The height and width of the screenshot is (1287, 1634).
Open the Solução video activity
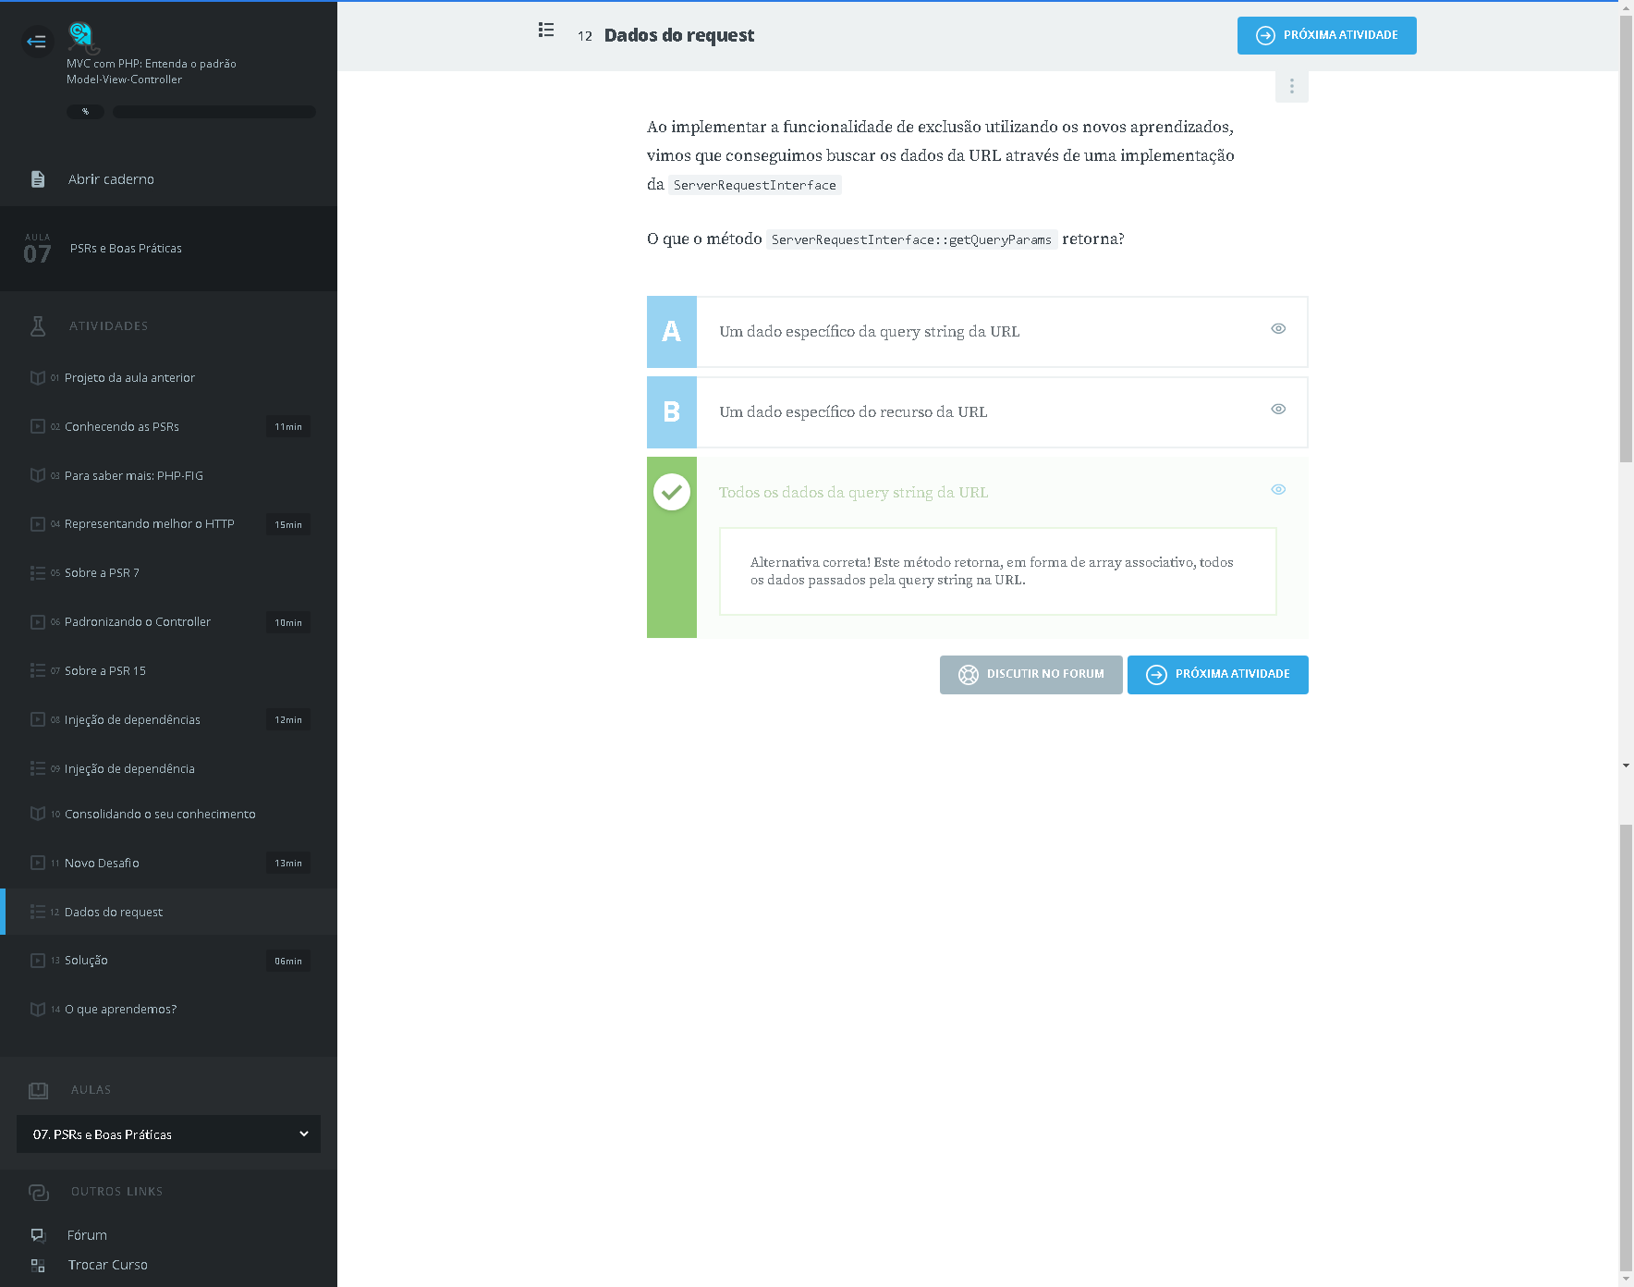tap(86, 961)
